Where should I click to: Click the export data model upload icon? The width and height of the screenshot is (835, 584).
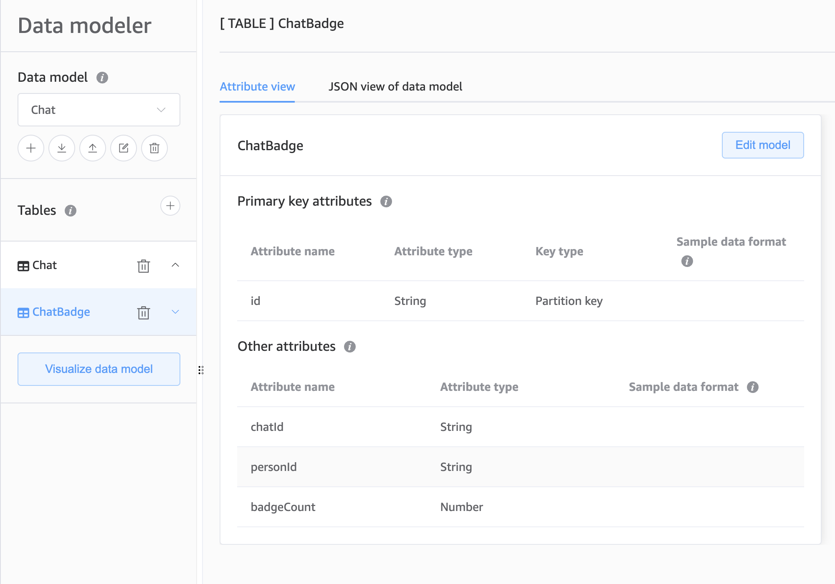click(x=93, y=148)
